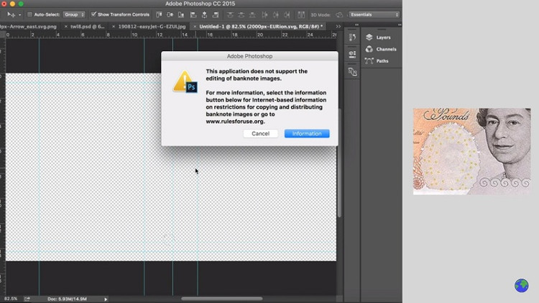The height and width of the screenshot is (303, 539).
Task: Click the 3D Mode orbit icon
Action: [x=339, y=15]
